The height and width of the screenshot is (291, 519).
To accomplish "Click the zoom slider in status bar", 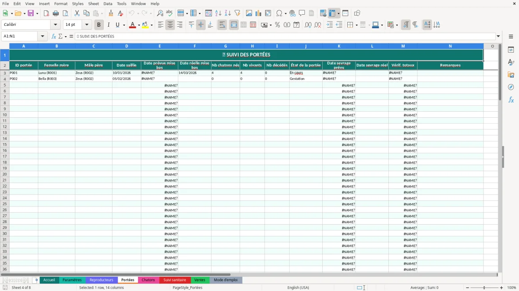I will tap(484, 288).
